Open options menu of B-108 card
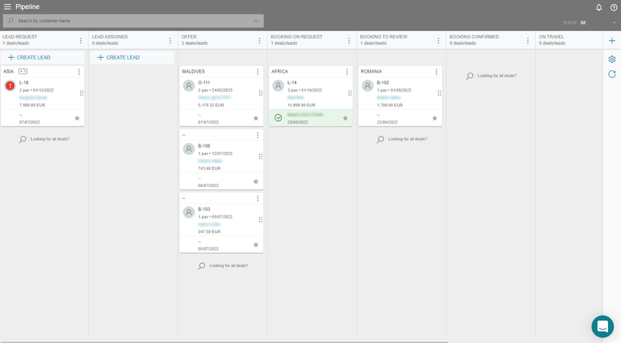This screenshot has height=343, width=621. 257,135
